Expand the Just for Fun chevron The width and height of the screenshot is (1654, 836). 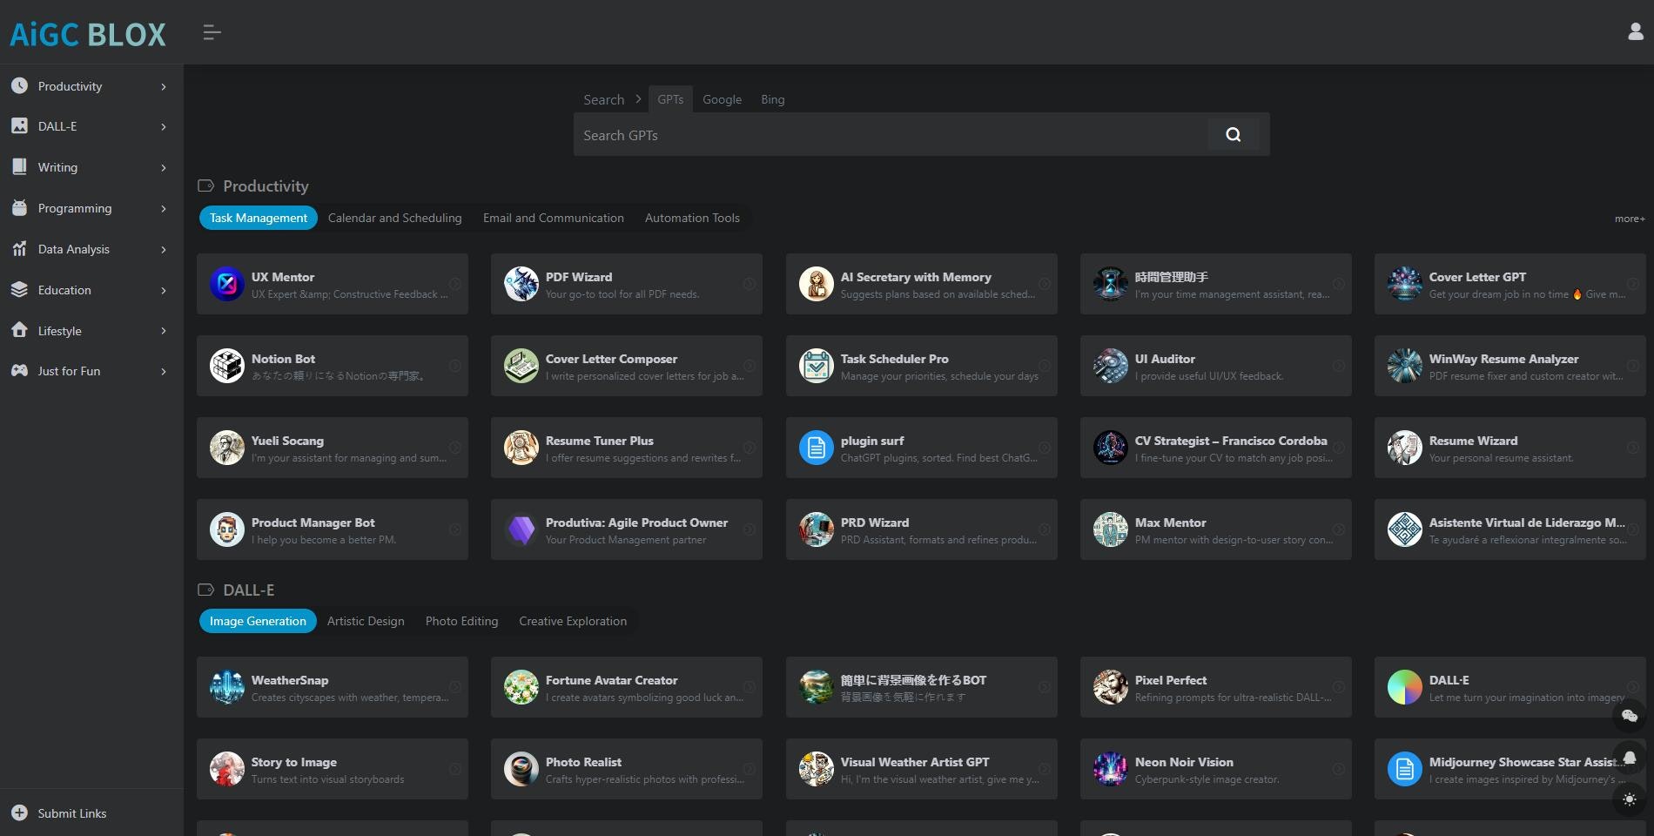coord(164,371)
